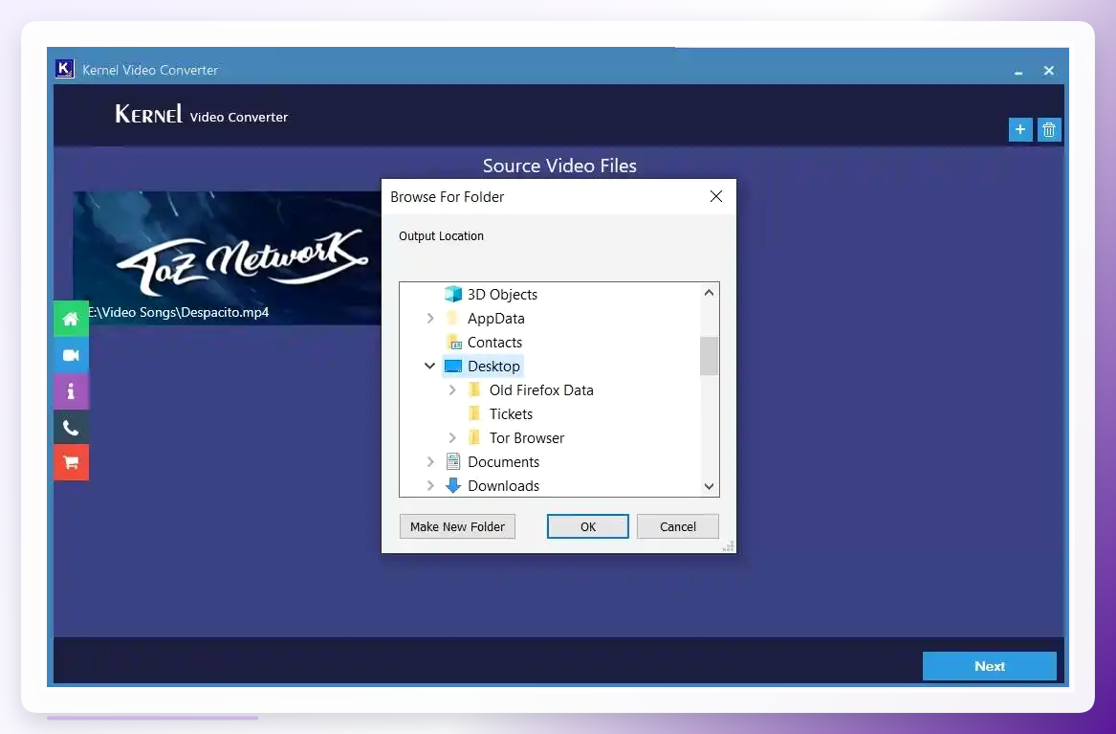1116x734 pixels.
Task: Select the AppData folder
Action: [496, 319]
